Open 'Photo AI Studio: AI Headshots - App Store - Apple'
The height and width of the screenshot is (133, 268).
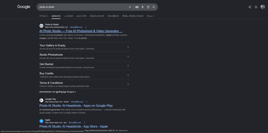click(74, 126)
